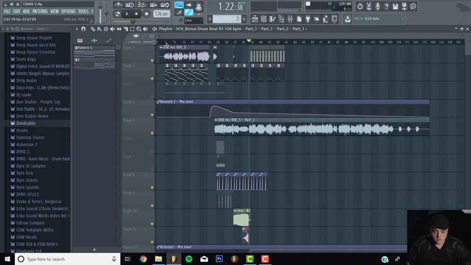Click the undo history icon
Viewport: 471px width, 265px height.
point(360,6)
